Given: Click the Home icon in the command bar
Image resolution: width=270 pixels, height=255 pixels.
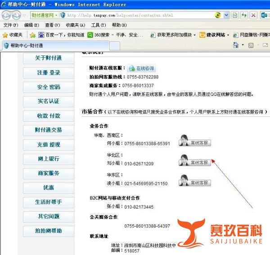Looking at the screenshot, I should pyautogui.click(x=235, y=45).
